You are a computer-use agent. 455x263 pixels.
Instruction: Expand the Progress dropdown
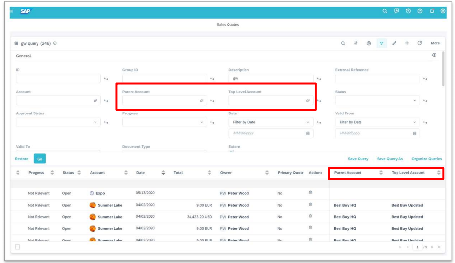[x=202, y=122]
